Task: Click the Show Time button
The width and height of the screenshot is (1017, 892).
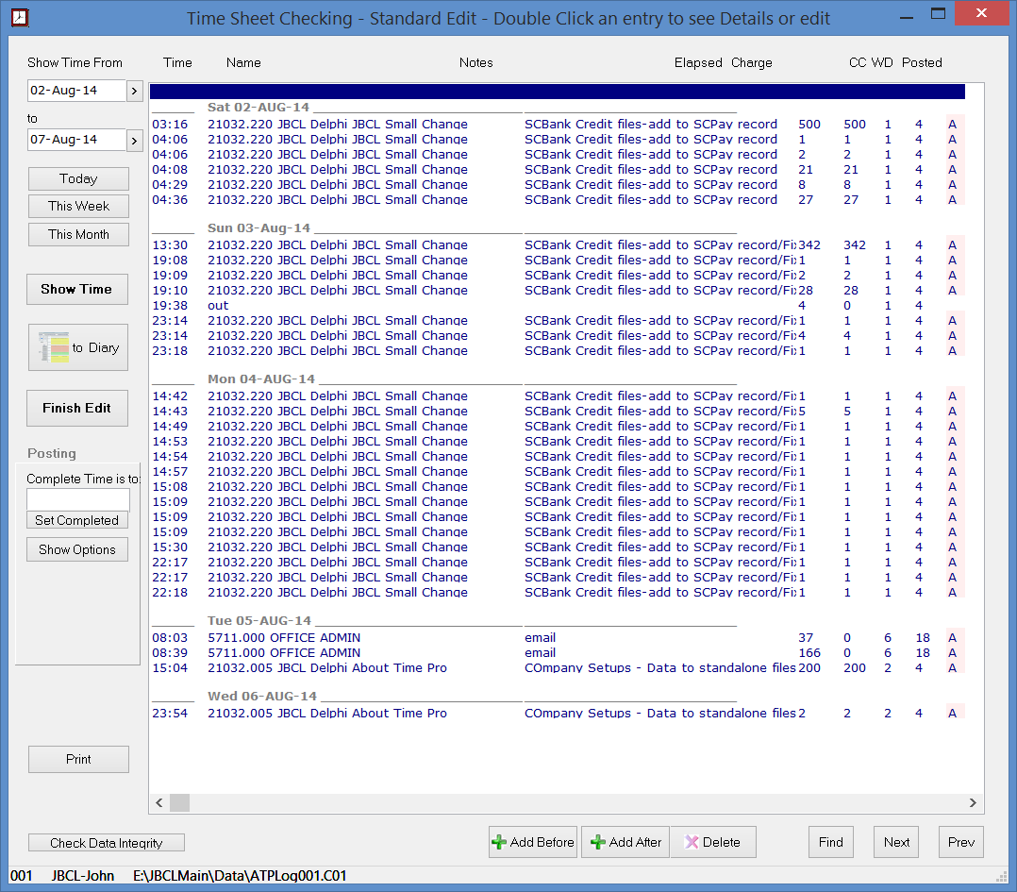Action: click(77, 289)
